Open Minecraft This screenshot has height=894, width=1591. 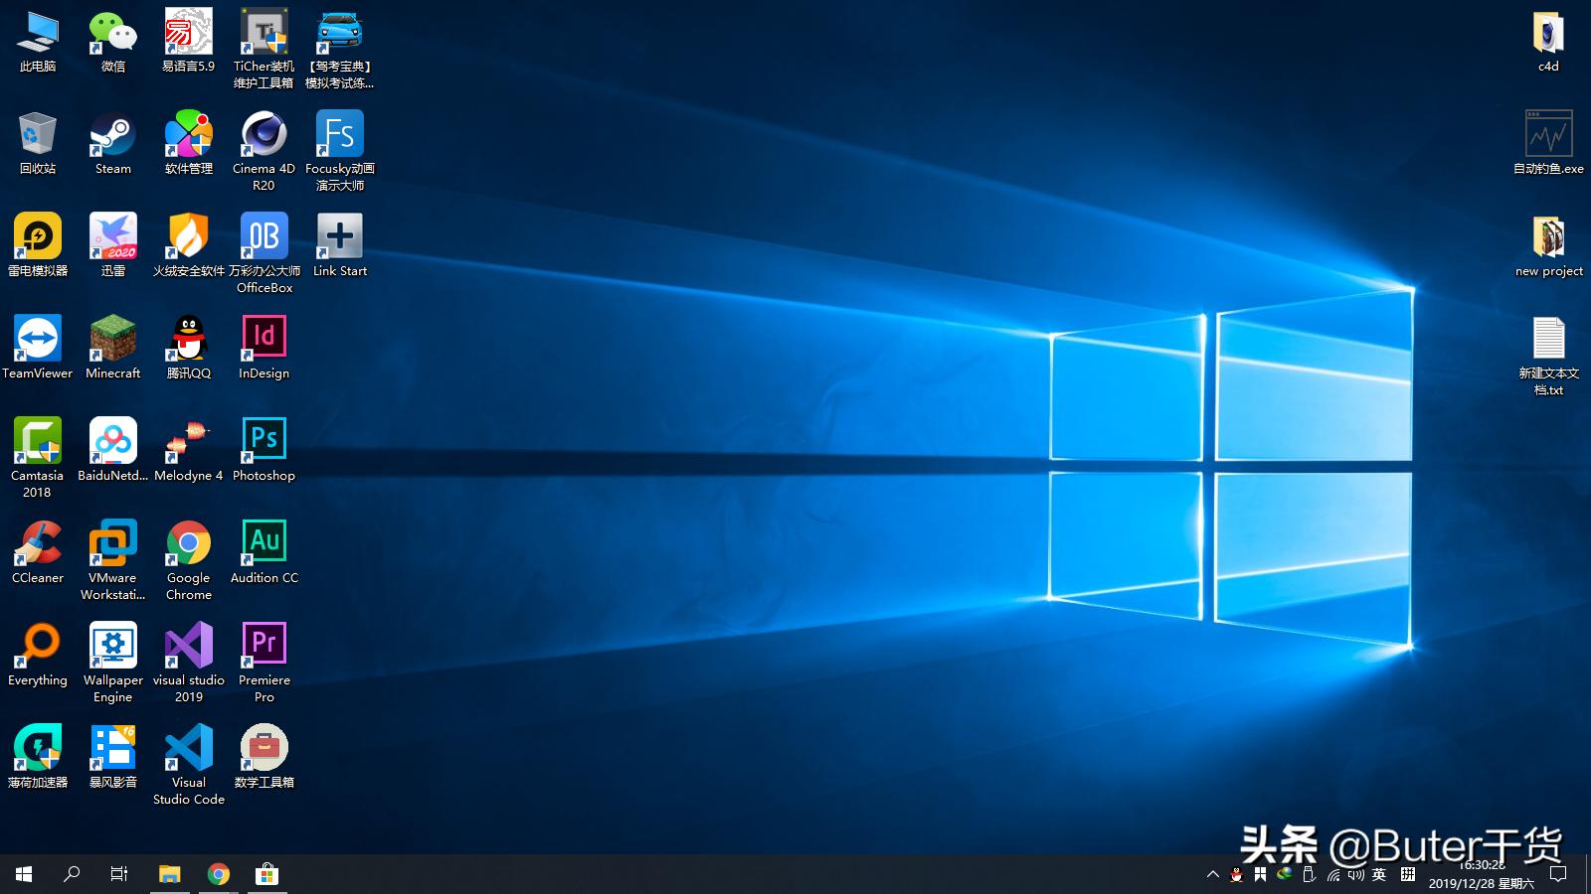point(111,341)
